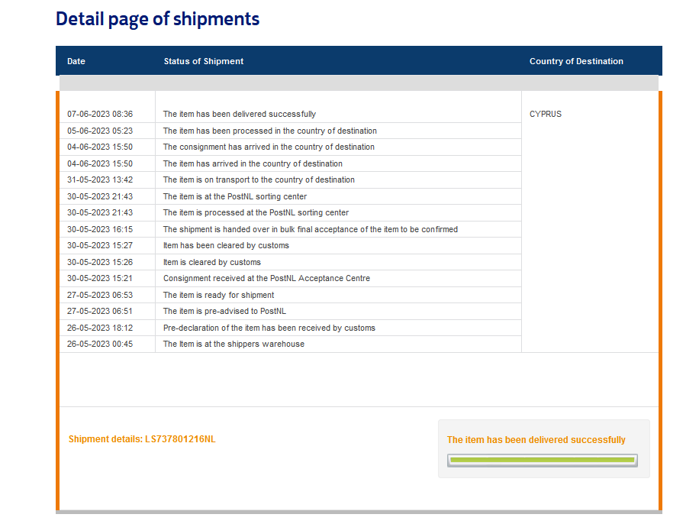Screen dimensions: 699x524
Task: Select 'The item is at the PostNL sorting center'
Action: [x=235, y=196]
